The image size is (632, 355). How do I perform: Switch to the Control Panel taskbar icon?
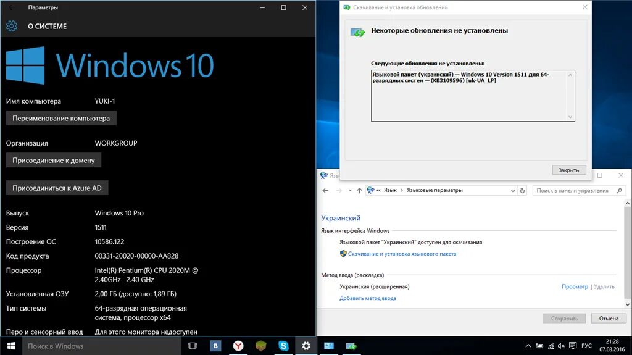pyautogui.click(x=329, y=346)
